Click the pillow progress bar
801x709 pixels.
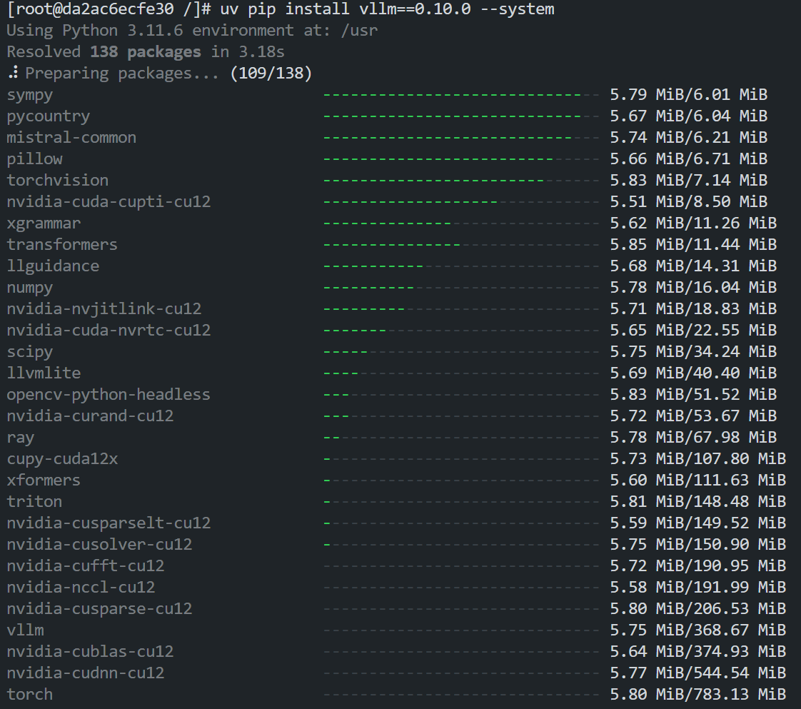[461, 159]
